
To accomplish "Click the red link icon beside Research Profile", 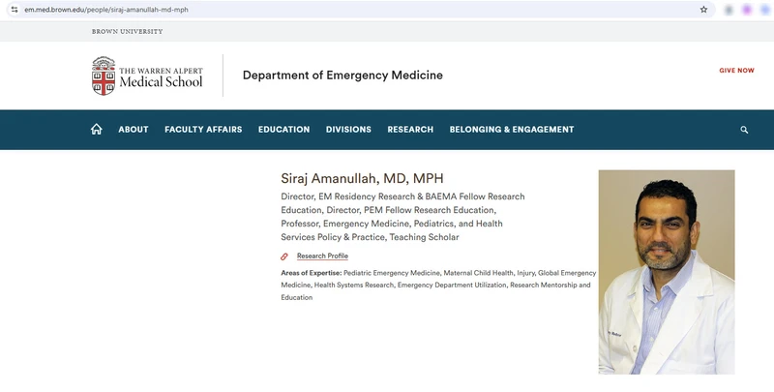I will [284, 256].
